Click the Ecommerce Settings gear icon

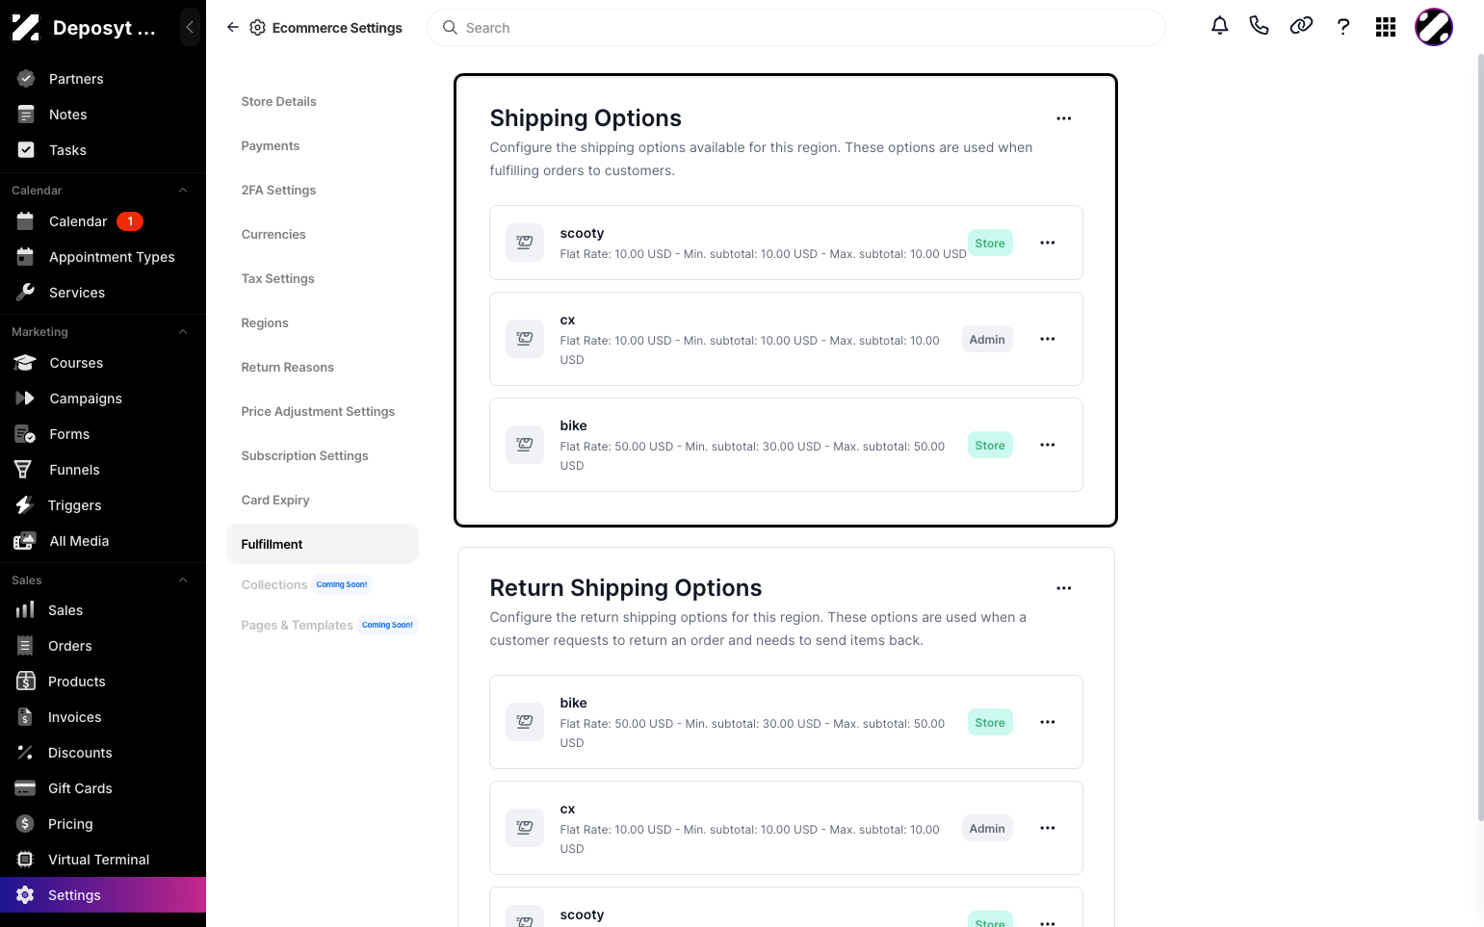(257, 28)
